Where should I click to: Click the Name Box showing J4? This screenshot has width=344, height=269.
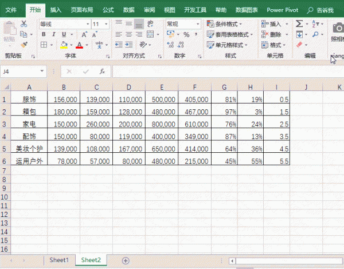(20, 72)
